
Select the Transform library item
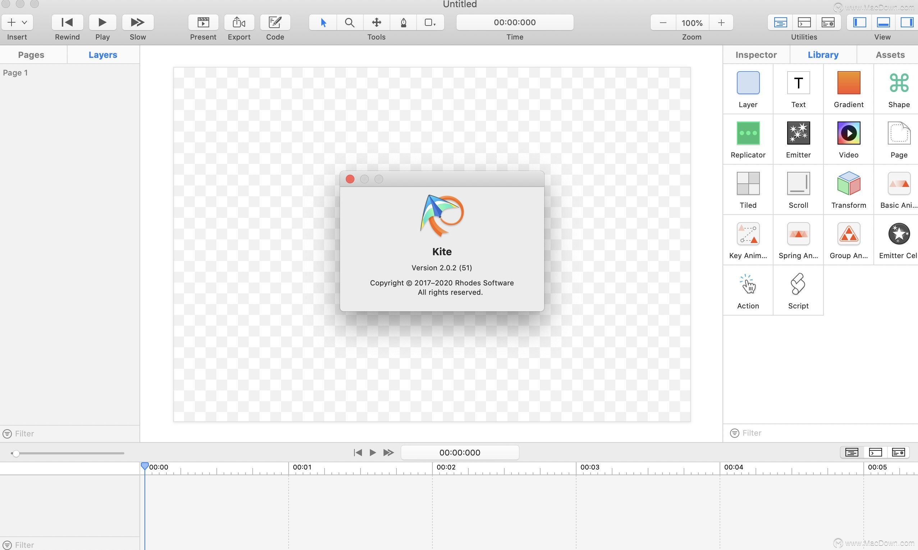pos(848,190)
